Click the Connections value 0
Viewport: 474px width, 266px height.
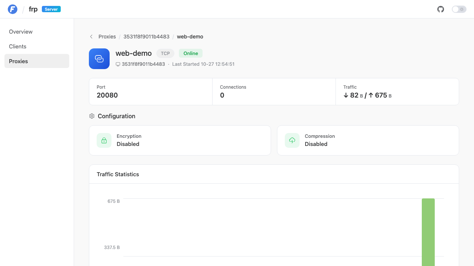(222, 95)
